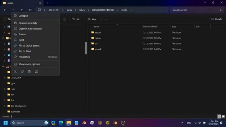Viewport: 226px width, 127px height.
Task: Click 0004000000148C00 breadcrumb segment
Action: pos(103,10)
